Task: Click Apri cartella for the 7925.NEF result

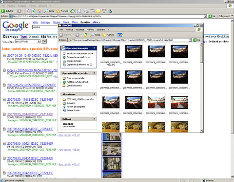Action: [x=65, y=135]
